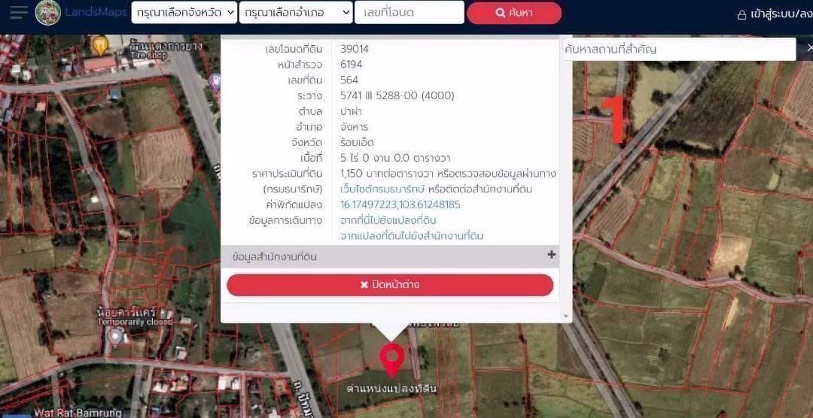813x418 pixels.
Task: Click the gray place marker near car care
Action: point(114,336)
